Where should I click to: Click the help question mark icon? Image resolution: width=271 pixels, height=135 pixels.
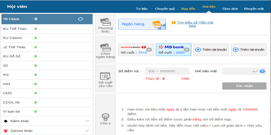click(262, 71)
